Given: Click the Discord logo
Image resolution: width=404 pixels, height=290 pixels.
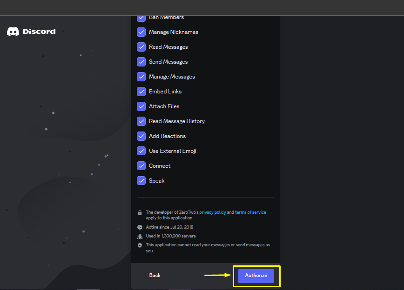Looking at the screenshot, I should pos(31,32).
